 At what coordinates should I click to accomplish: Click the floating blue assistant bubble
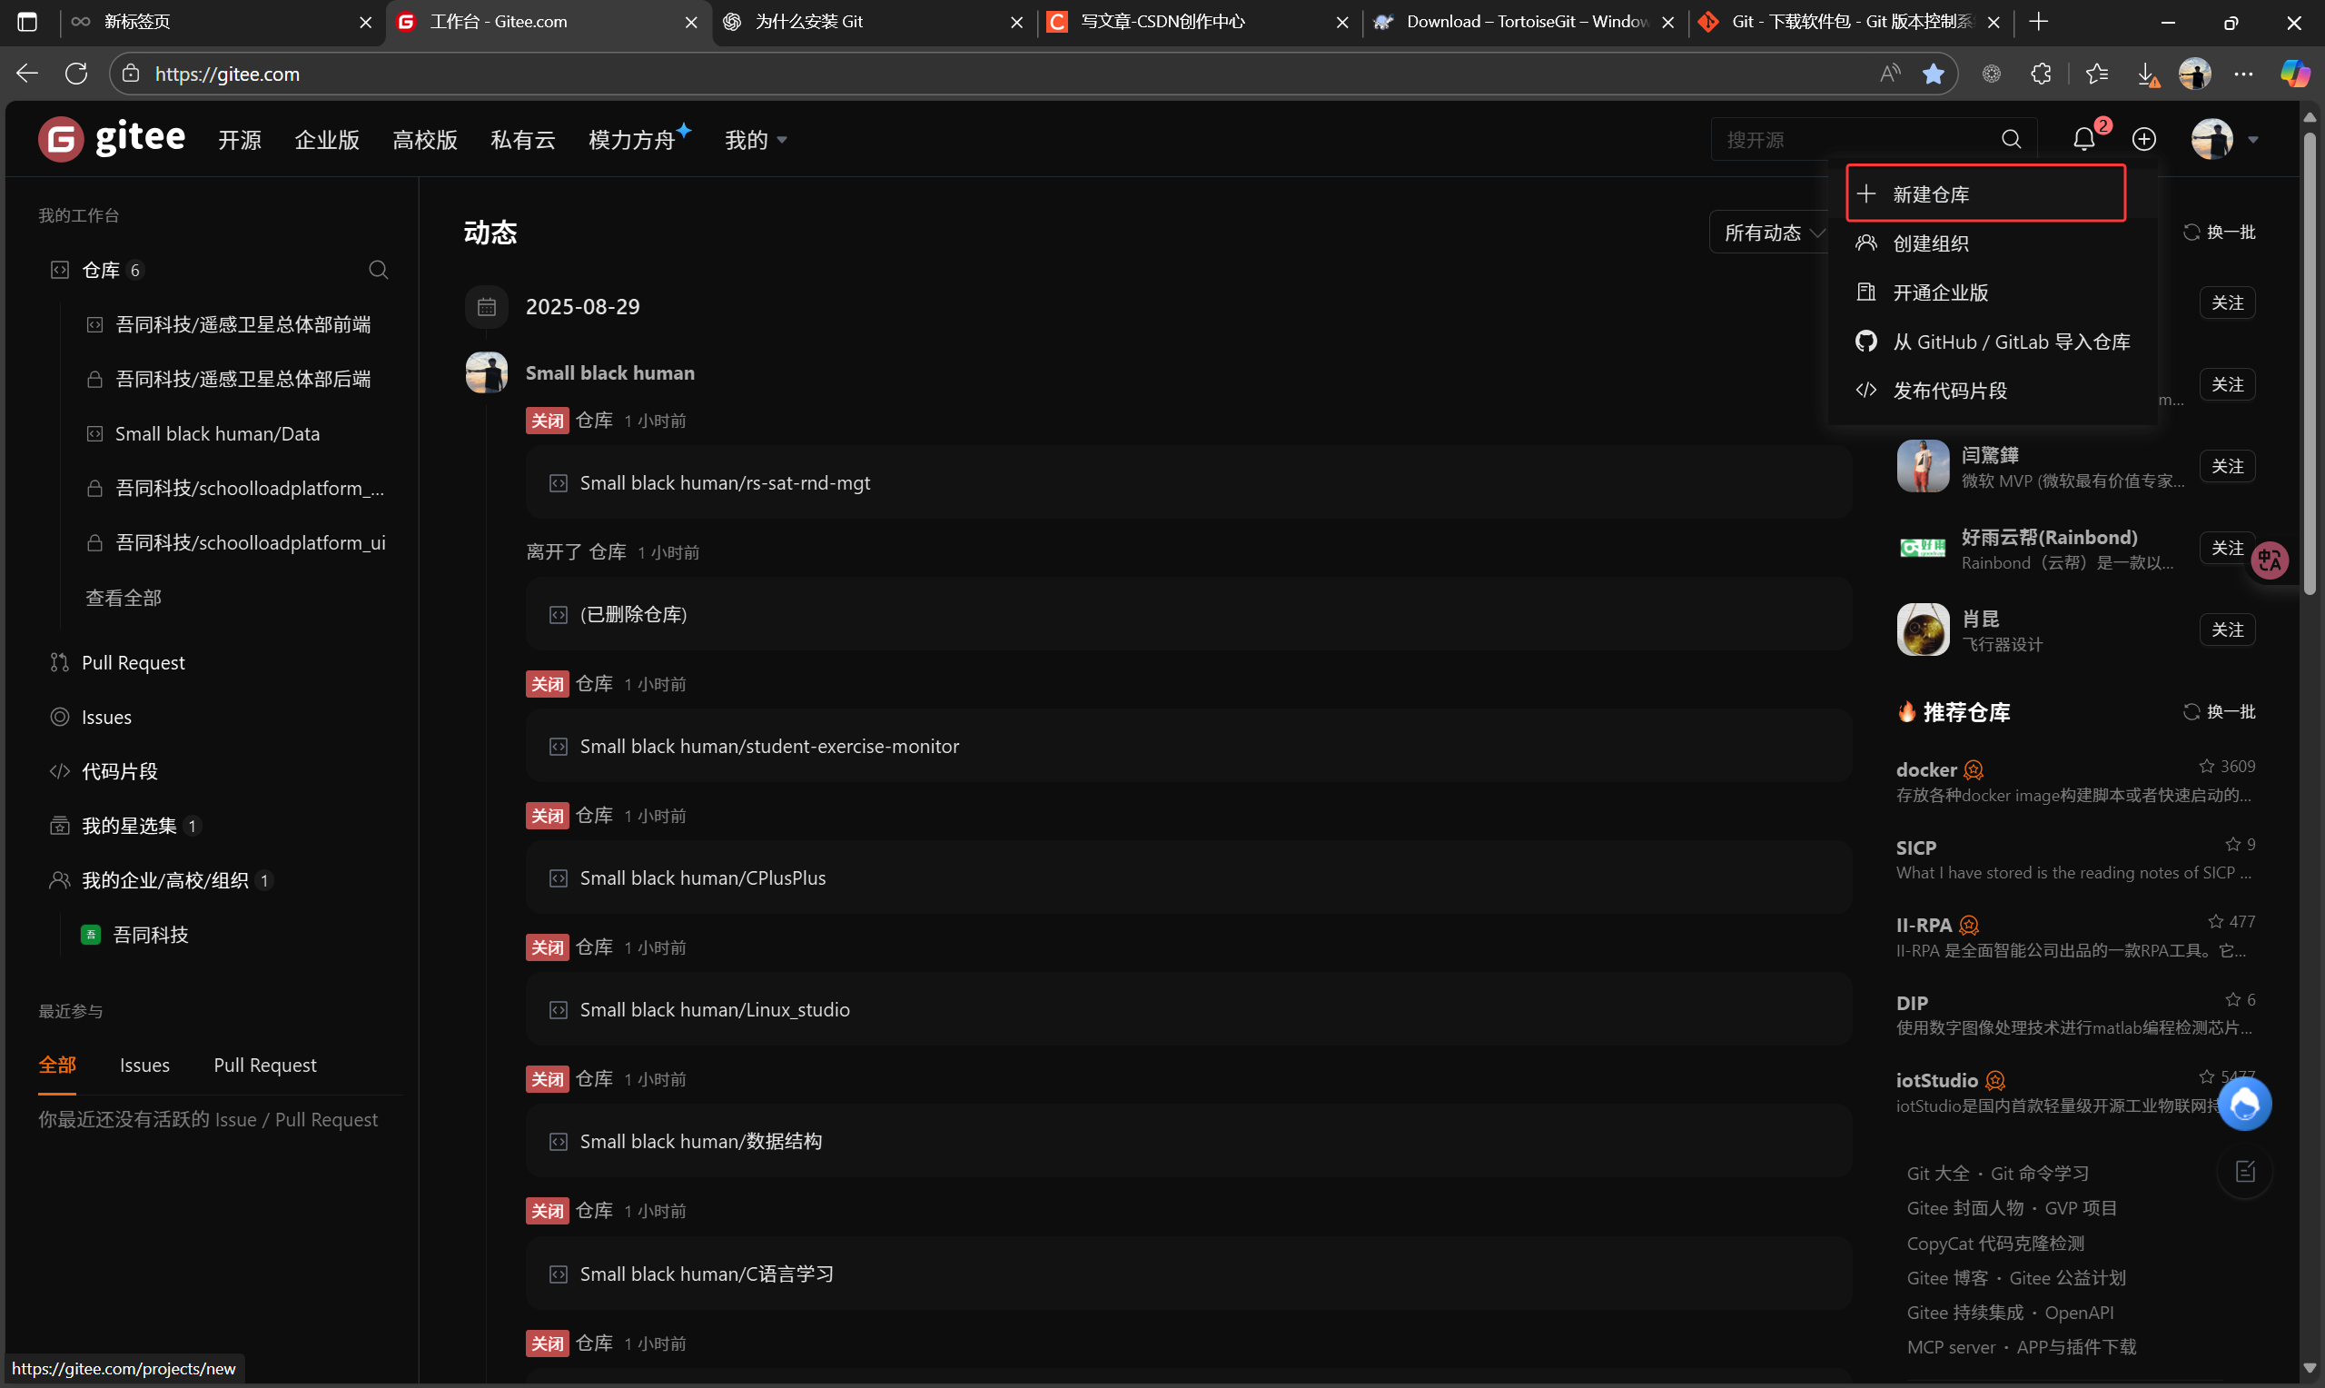point(2244,1104)
